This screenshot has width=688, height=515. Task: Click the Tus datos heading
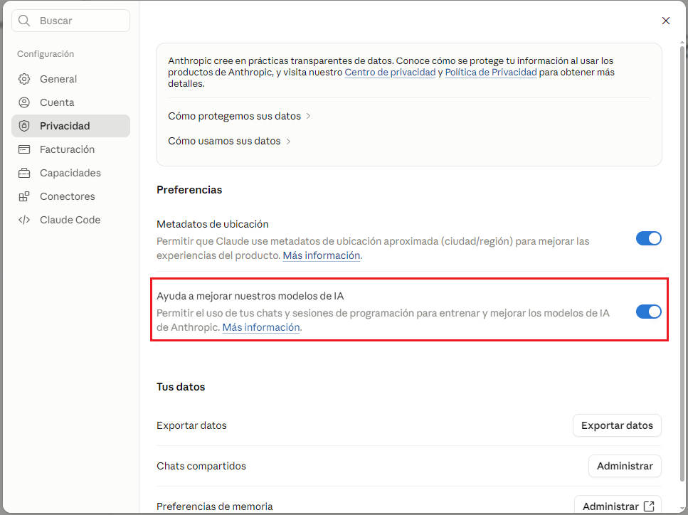coord(181,387)
